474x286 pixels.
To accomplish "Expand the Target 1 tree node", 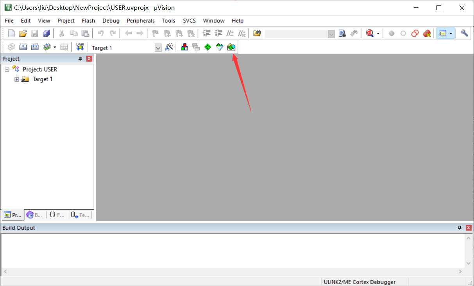I will pyautogui.click(x=16, y=79).
